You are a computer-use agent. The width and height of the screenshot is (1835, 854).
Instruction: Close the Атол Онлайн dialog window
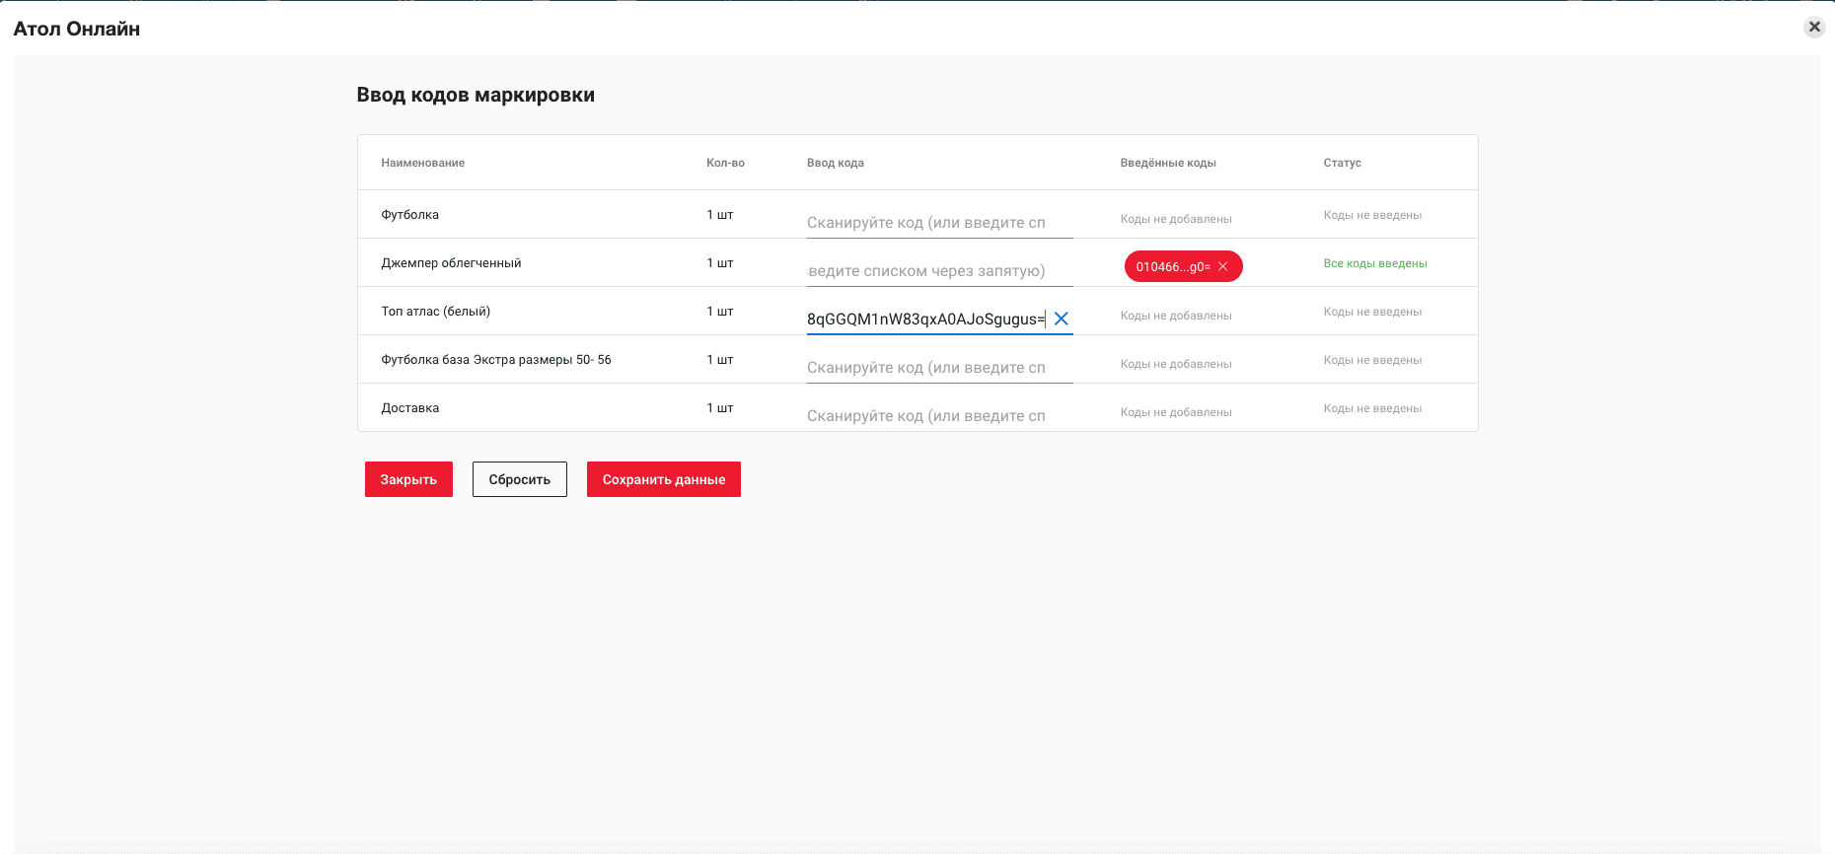click(1813, 28)
